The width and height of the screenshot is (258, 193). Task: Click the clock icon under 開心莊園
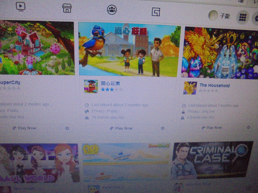(87, 105)
